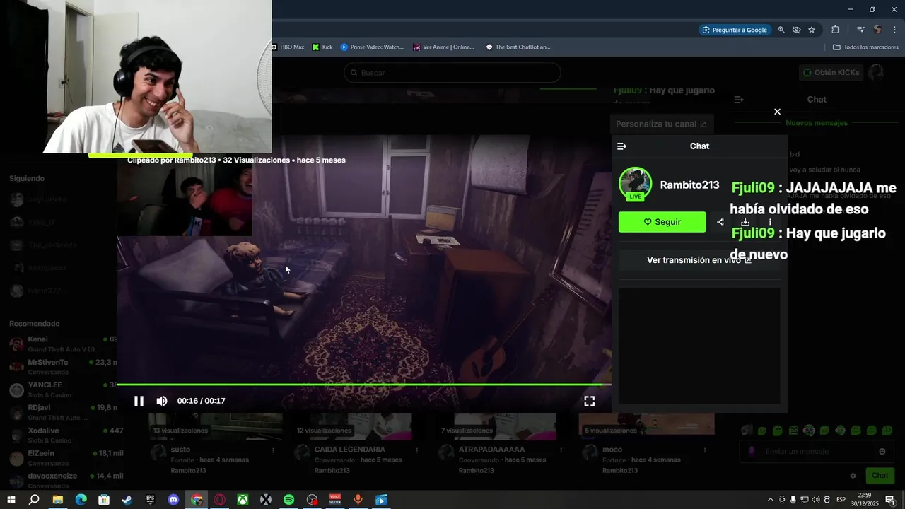Open RDjavi recommended channel
Screen dimensions: 905x509
[x=64, y=412]
